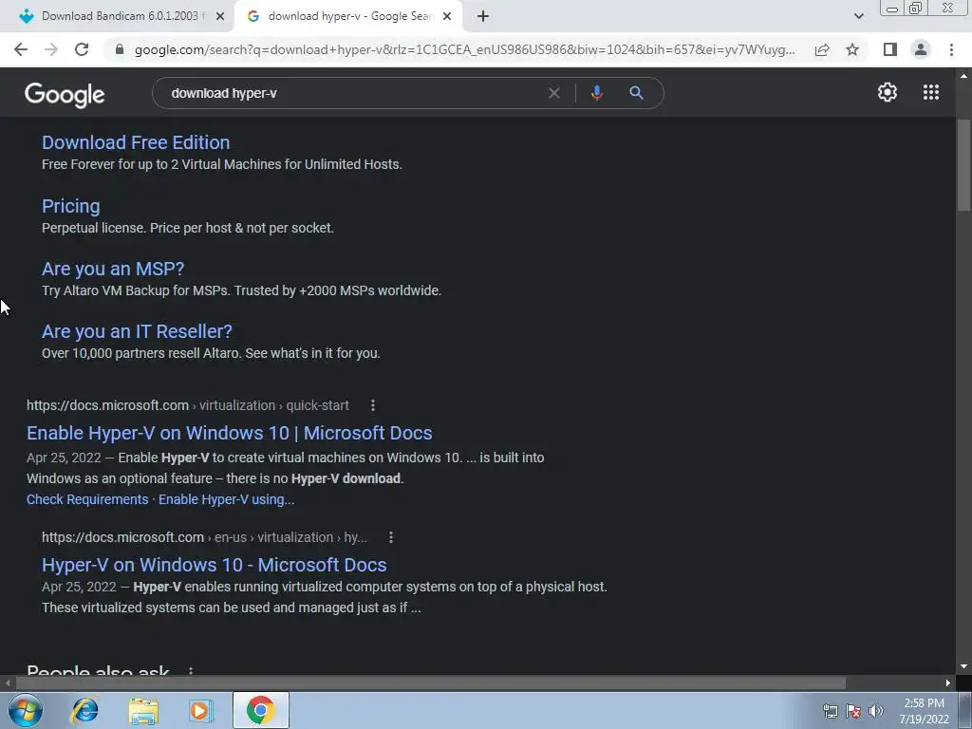This screenshot has width=972, height=729.
Task: Open the Action Center flag icon
Action: point(853,711)
